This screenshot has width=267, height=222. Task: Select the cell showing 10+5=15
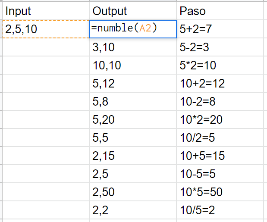pos(220,156)
